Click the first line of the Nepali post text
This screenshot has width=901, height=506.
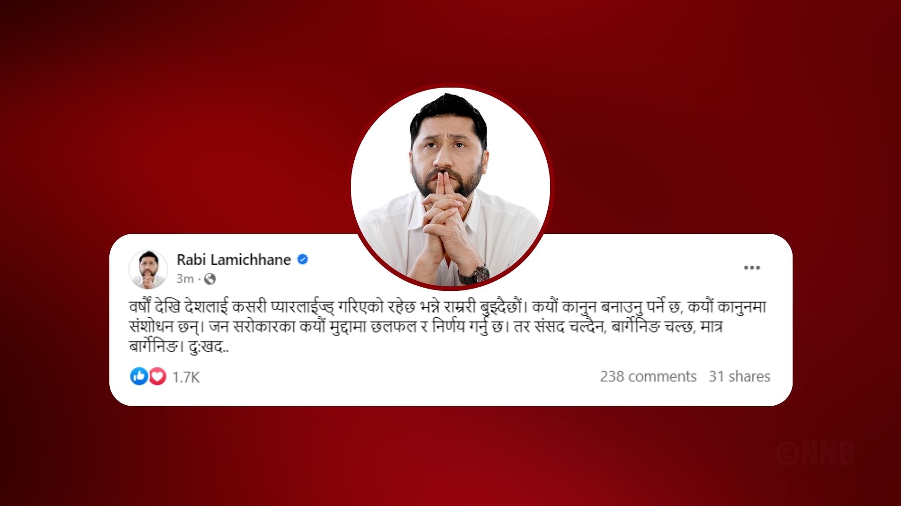point(448,307)
